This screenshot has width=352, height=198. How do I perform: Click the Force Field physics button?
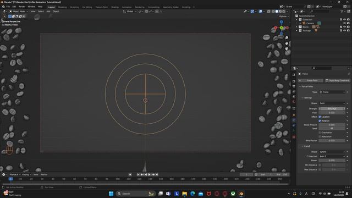(x=310, y=80)
